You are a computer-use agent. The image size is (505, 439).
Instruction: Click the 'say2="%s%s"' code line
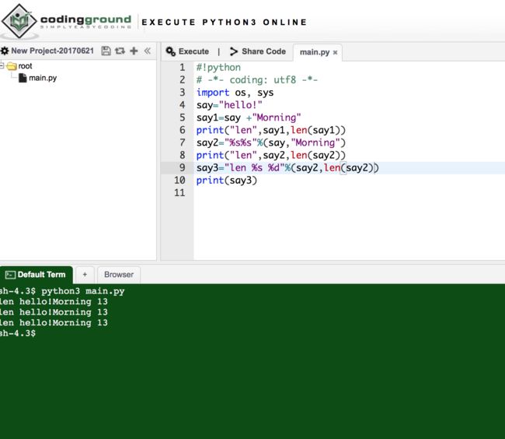coord(271,143)
